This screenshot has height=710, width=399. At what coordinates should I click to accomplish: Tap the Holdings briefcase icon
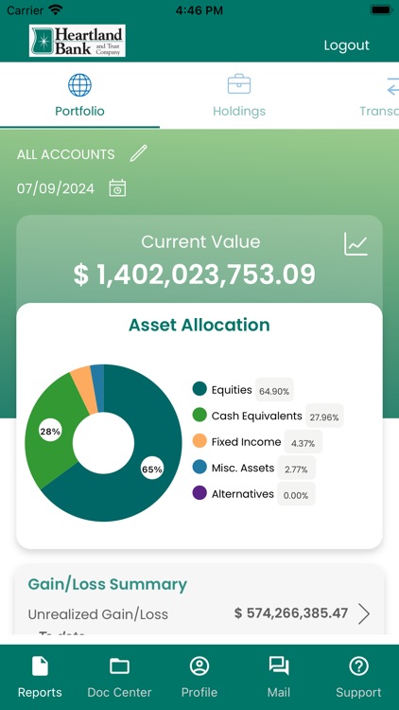click(239, 84)
